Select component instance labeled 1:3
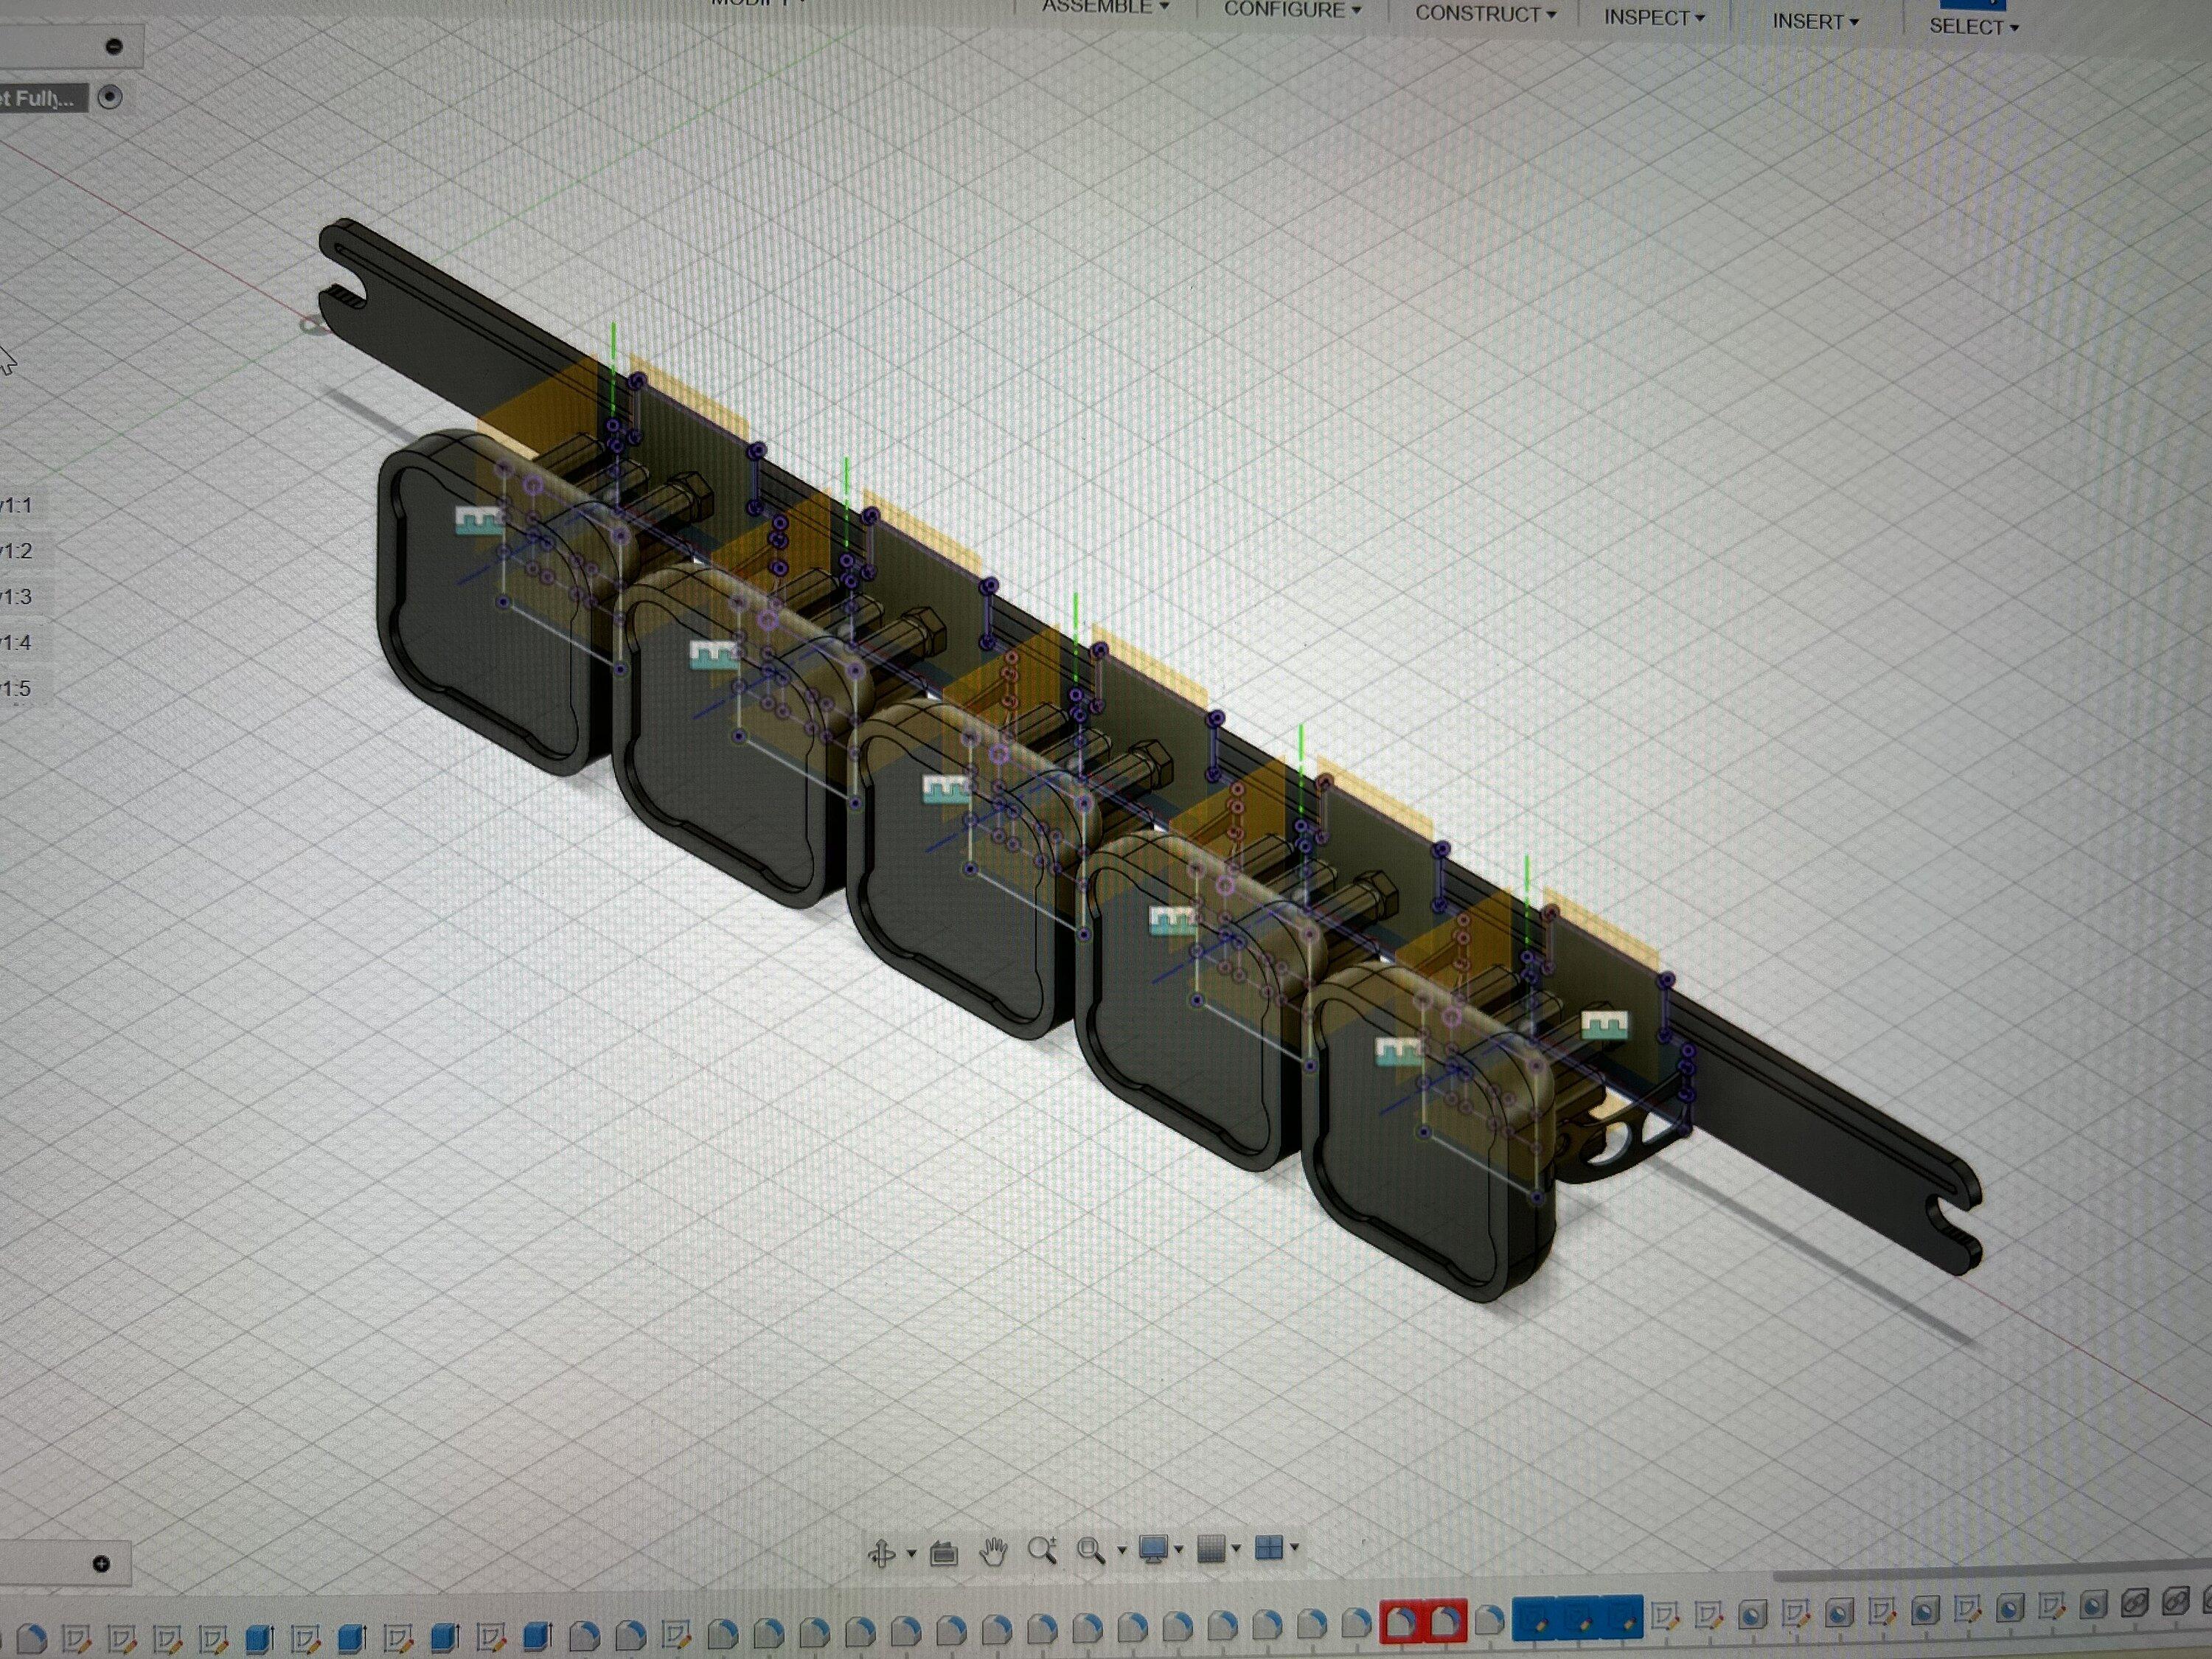 click(16, 597)
